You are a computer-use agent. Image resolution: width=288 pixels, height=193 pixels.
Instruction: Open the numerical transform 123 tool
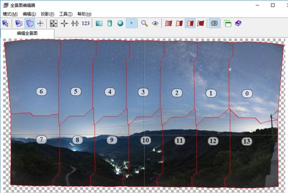tap(86, 24)
